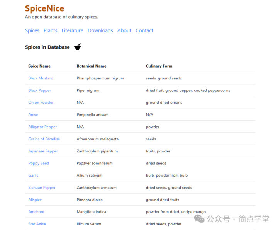
Task: Open the Star Anise spice link
Action: pyautogui.click(x=37, y=224)
